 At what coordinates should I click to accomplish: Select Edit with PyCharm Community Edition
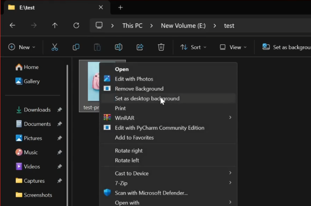tap(168, 128)
